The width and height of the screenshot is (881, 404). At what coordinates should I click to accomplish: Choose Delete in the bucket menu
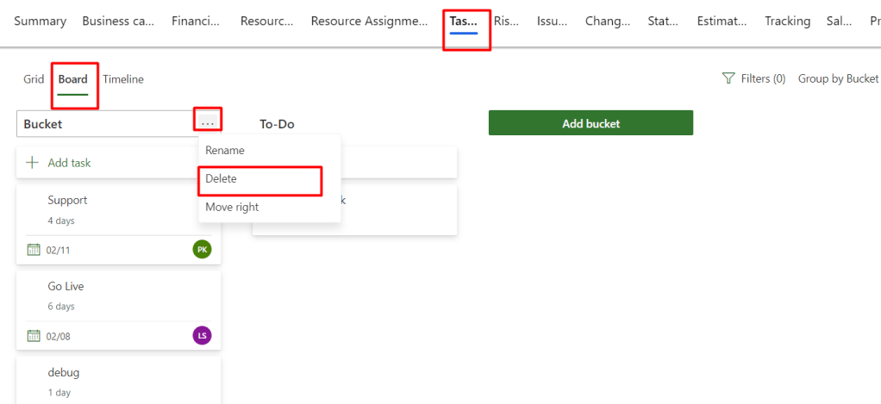[x=222, y=179]
